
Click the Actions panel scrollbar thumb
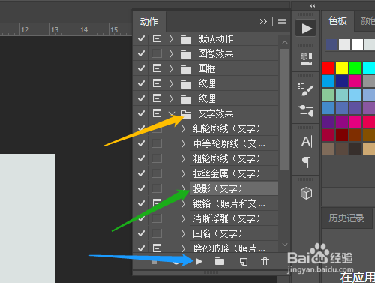(x=284, y=110)
